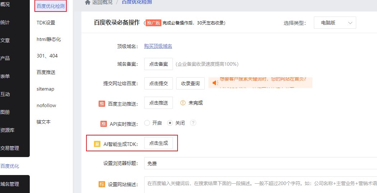This screenshot has height=193, width=377.
Task: Focus the 设置网站描述 textarea
Action: coord(261,185)
